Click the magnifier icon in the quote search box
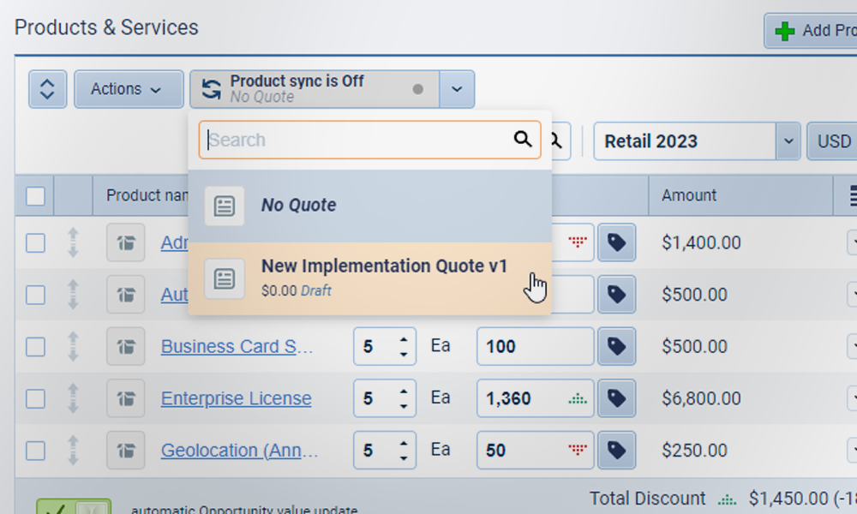The image size is (857, 514). 523,140
